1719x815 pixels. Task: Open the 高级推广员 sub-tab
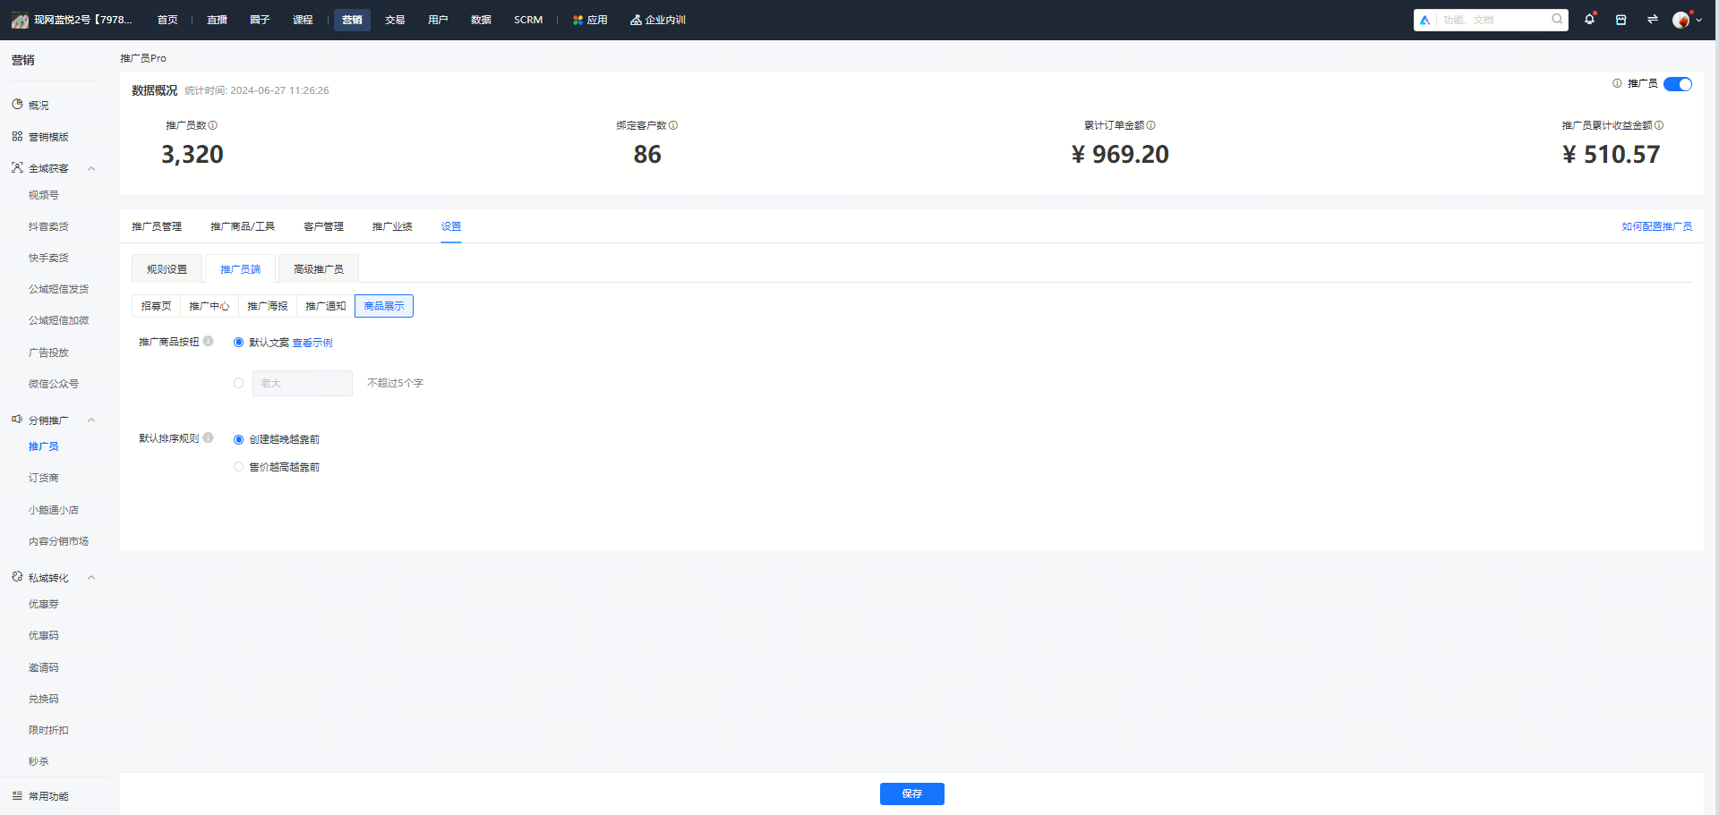(x=319, y=268)
